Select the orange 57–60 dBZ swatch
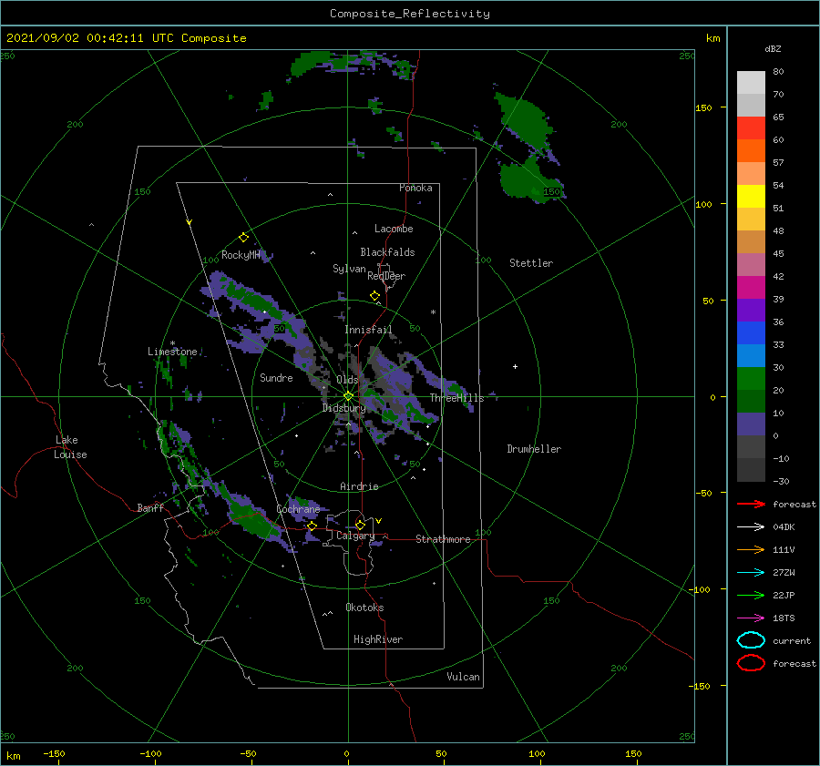This screenshot has width=820, height=766. pyautogui.click(x=751, y=151)
